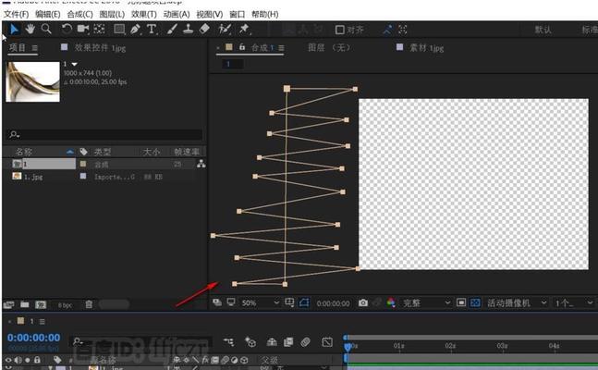Image resolution: width=598 pixels, height=370 pixels.
Task: Select the Rotation tool
Action: pos(67,29)
